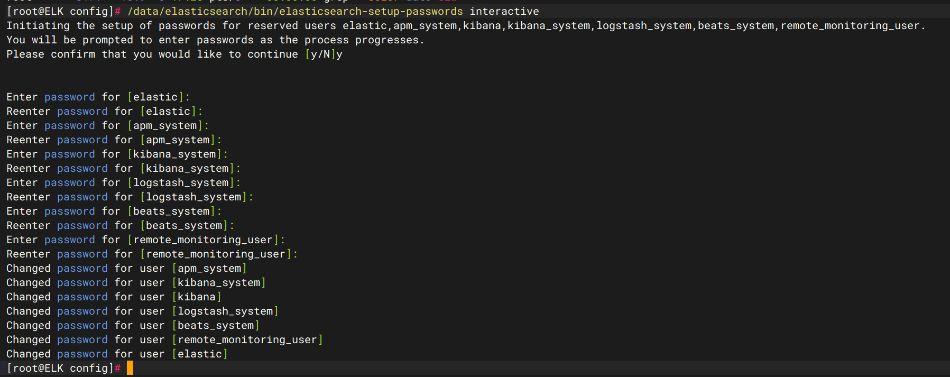
Task: Click the "You will be prompted" message line
Action: coord(215,40)
